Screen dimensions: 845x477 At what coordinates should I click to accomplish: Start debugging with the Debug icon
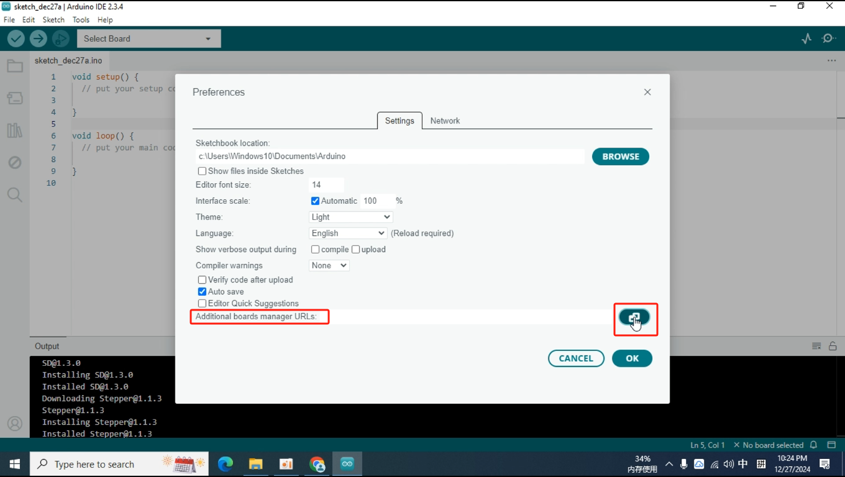coord(61,39)
